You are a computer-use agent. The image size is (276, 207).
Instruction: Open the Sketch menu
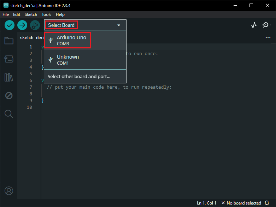31,14
